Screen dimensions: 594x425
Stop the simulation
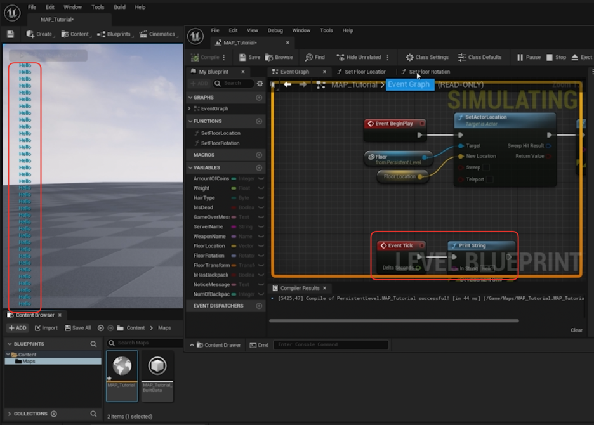coord(556,57)
